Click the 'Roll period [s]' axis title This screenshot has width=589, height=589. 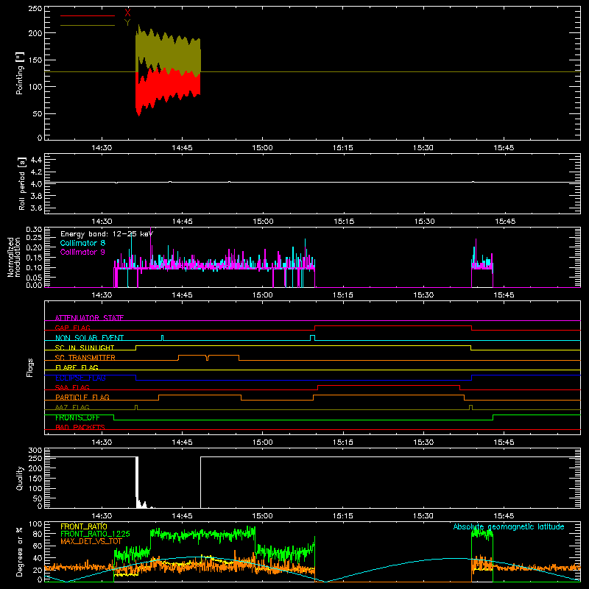(x=21, y=183)
